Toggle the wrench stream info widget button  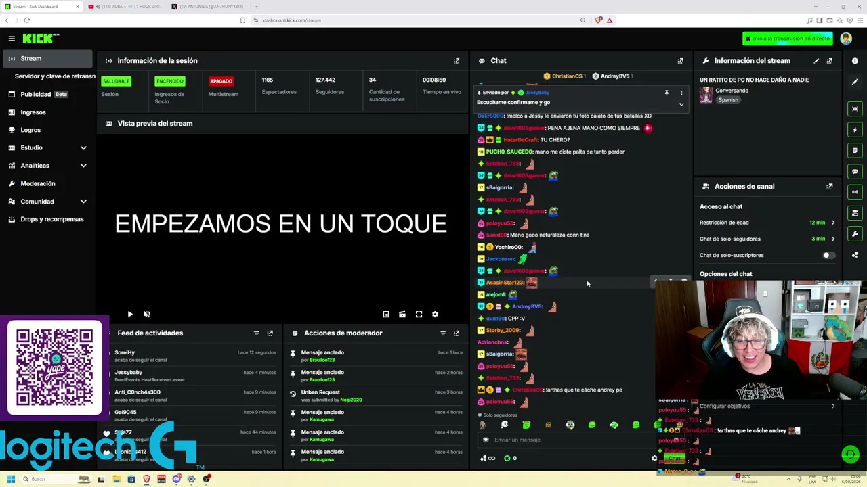(x=855, y=234)
